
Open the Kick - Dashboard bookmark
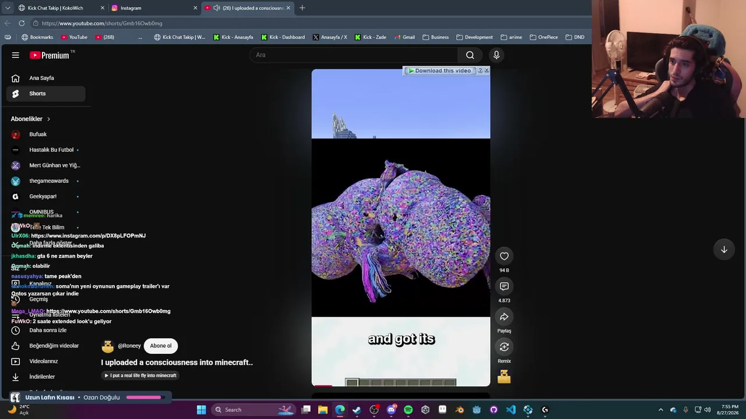(x=283, y=37)
